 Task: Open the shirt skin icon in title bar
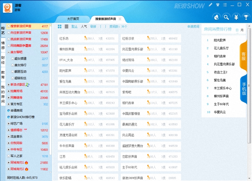218,5
